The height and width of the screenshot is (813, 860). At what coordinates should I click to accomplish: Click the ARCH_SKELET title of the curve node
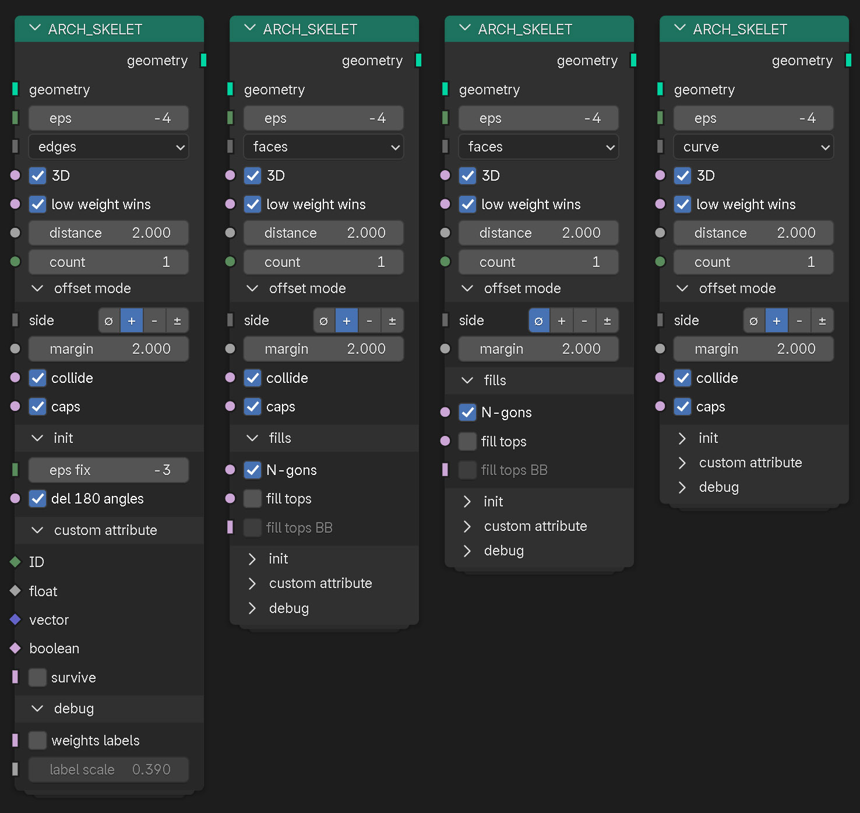click(x=740, y=29)
